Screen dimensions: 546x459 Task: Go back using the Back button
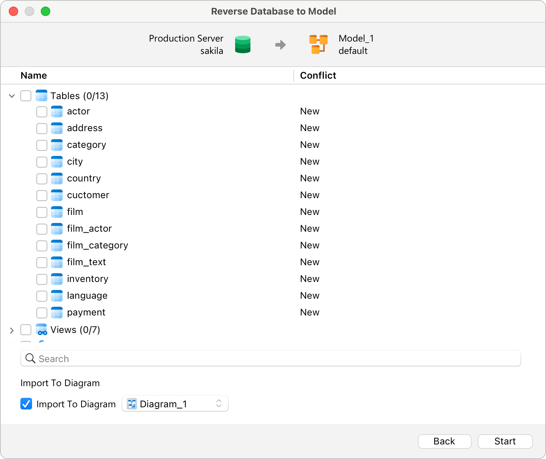tap(444, 441)
